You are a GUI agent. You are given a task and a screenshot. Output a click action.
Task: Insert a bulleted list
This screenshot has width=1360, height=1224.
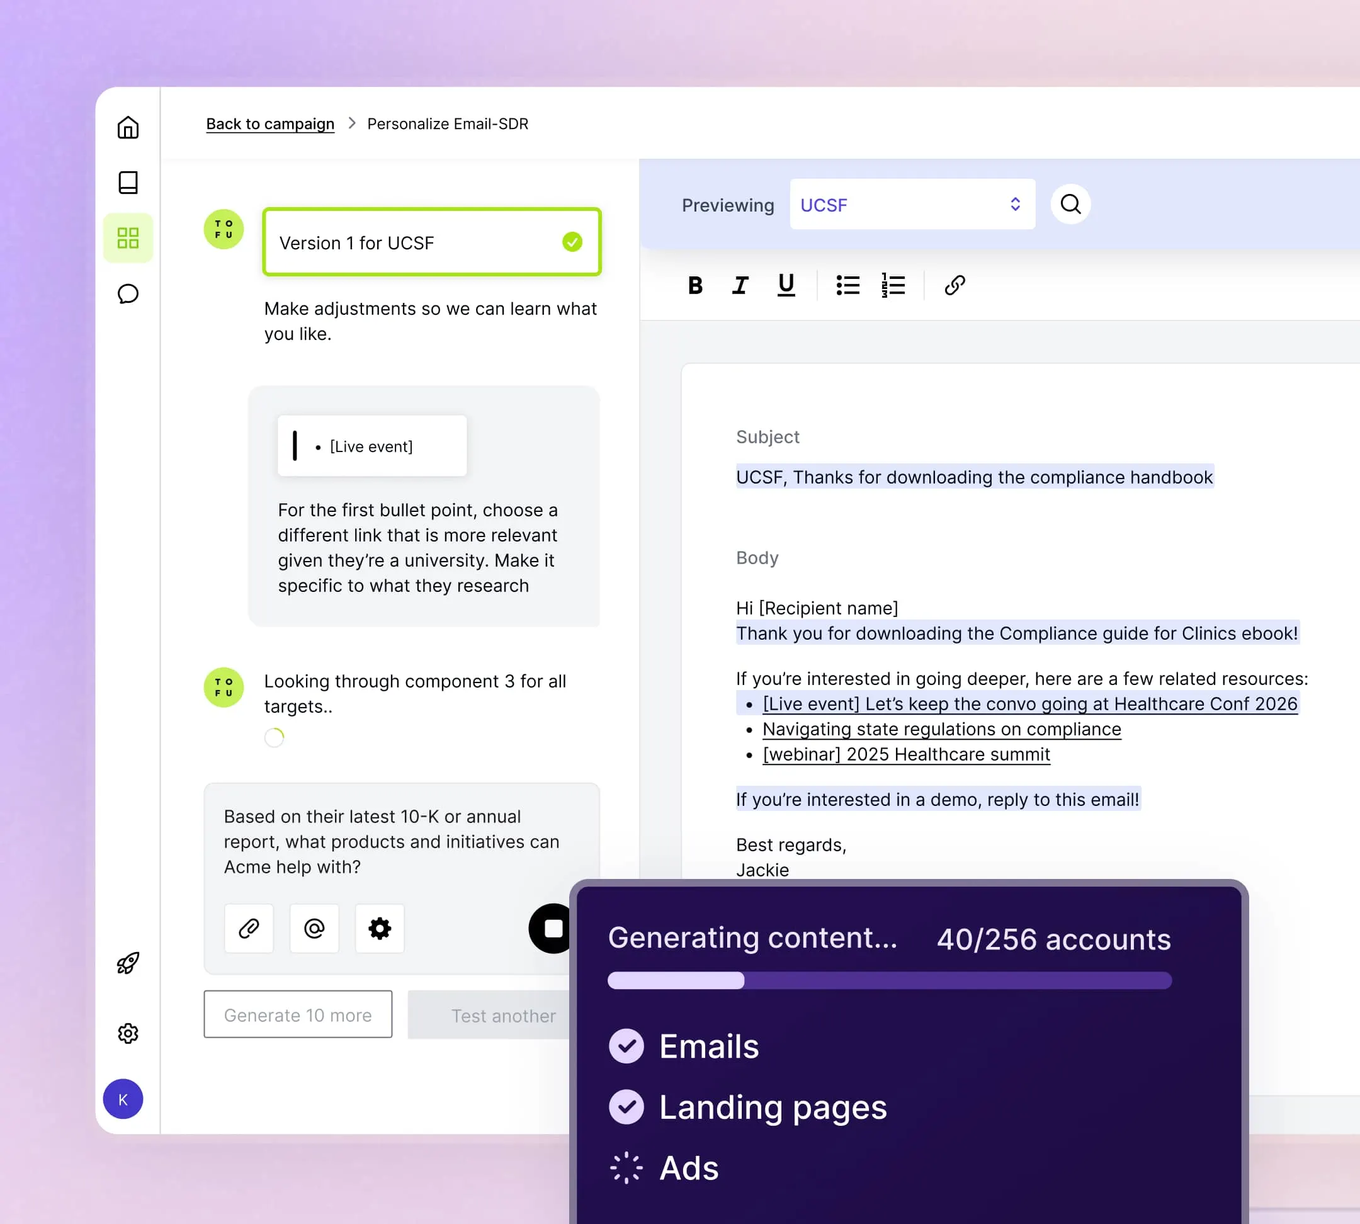[x=847, y=285]
